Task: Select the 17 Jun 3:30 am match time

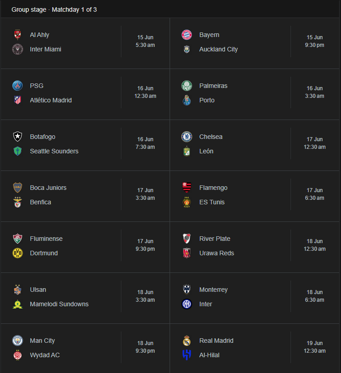Action: point(145,194)
